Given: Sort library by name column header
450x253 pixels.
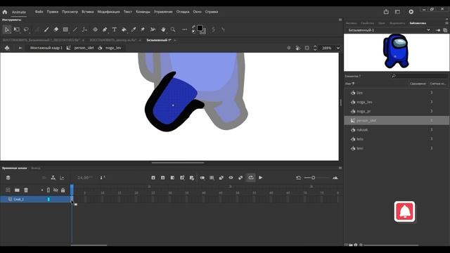Looking at the screenshot, I should point(350,84).
